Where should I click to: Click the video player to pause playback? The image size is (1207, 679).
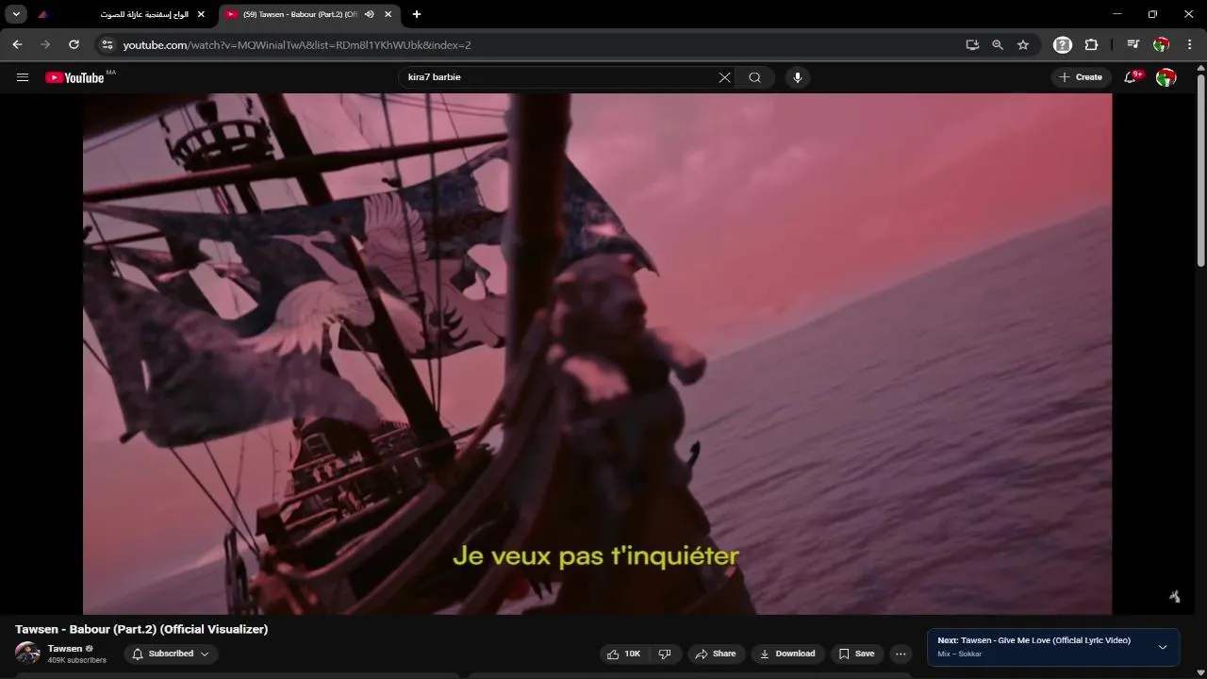(x=597, y=354)
